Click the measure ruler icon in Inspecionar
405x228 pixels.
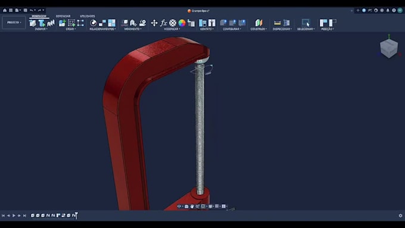(x=277, y=23)
